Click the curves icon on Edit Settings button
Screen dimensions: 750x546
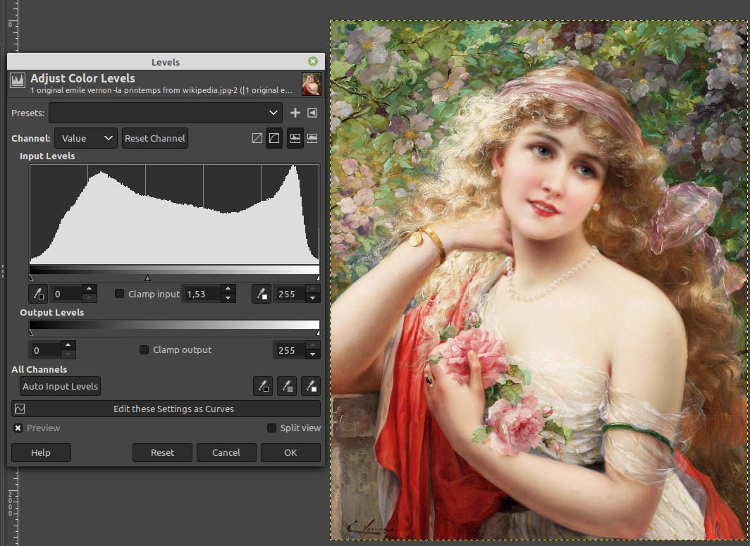pos(20,409)
